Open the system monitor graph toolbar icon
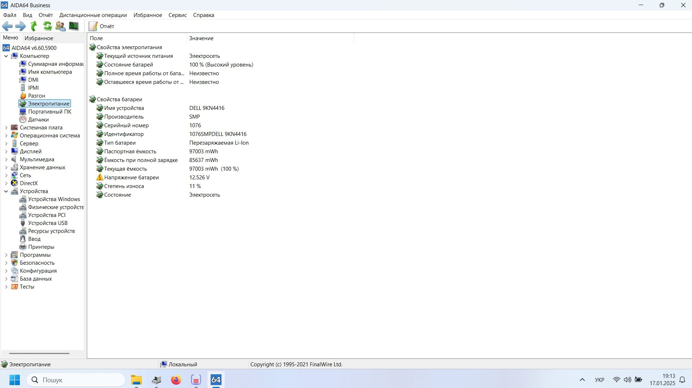The image size is (692, 388). tap(74, 26)
